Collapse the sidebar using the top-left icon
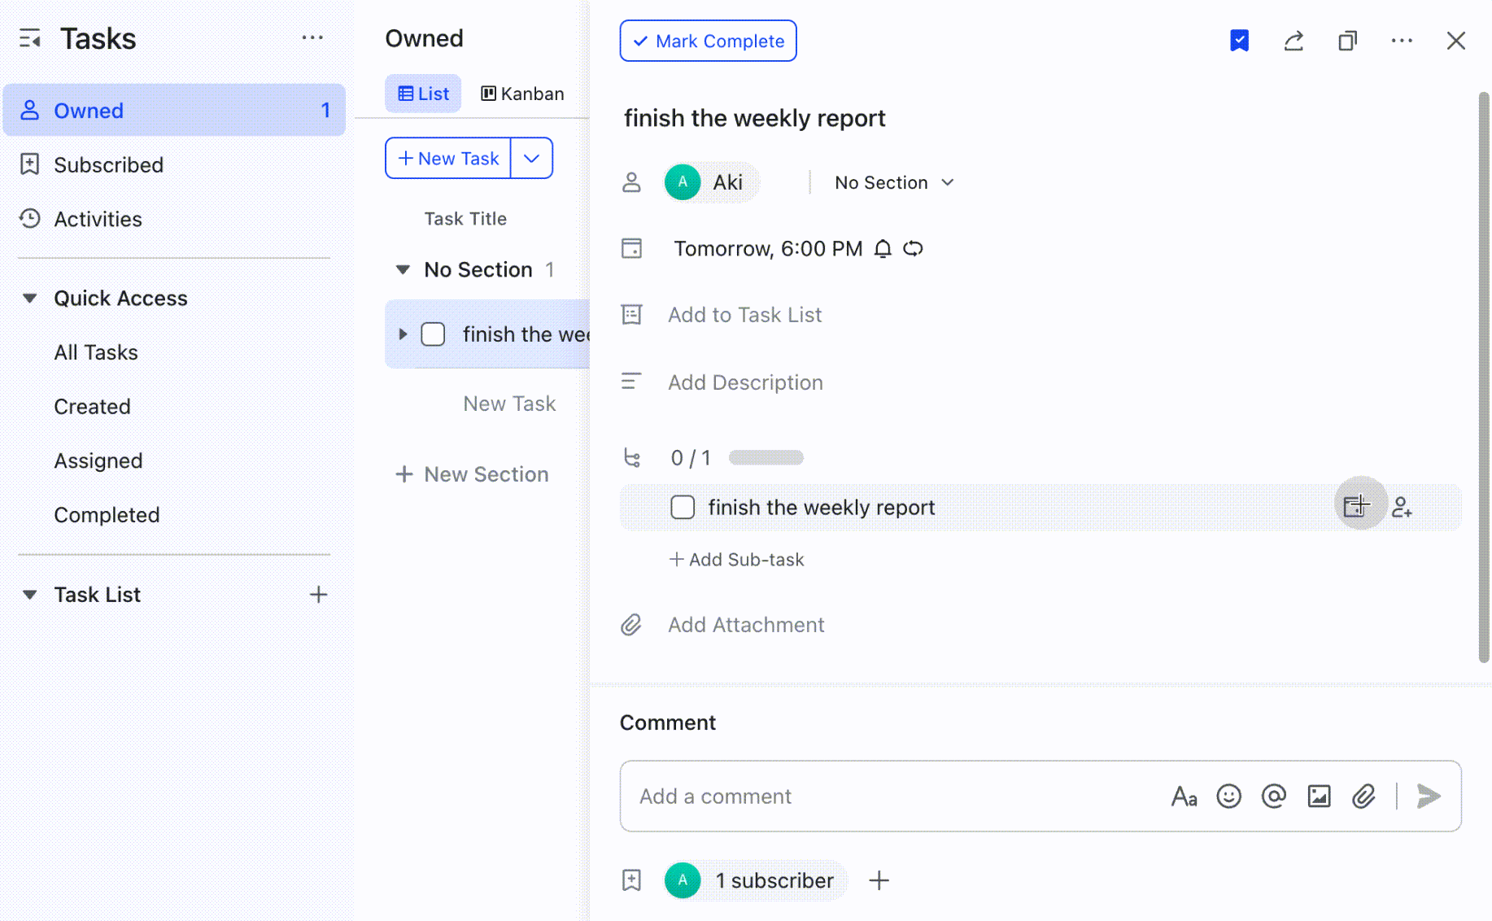1492x921 pixels. click(30, 38)
